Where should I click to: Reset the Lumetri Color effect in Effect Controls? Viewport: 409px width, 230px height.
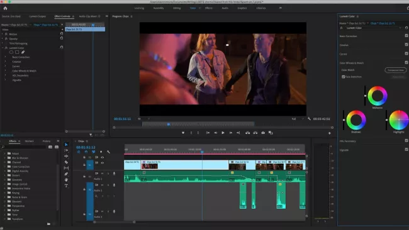62,47
